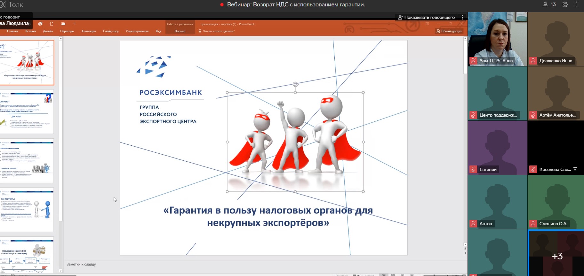Click the Долженко Инна participant tile
Viewport: 584px width, 276px height.
coord(556,39)
